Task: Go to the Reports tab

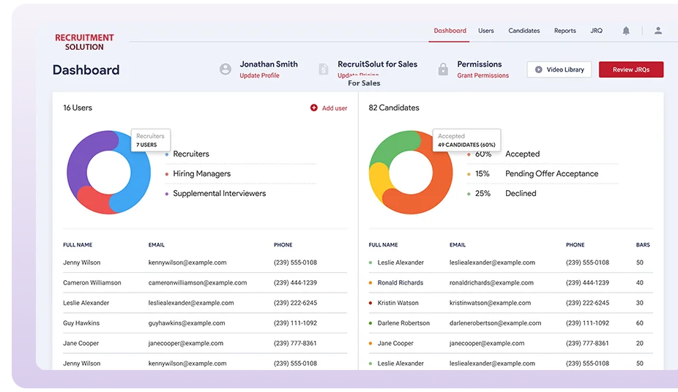Action: pyautogui.click(x=565, y=31)
